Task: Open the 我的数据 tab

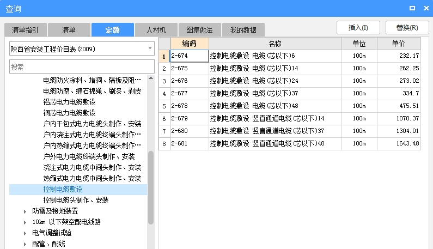Action: (243, 30)
